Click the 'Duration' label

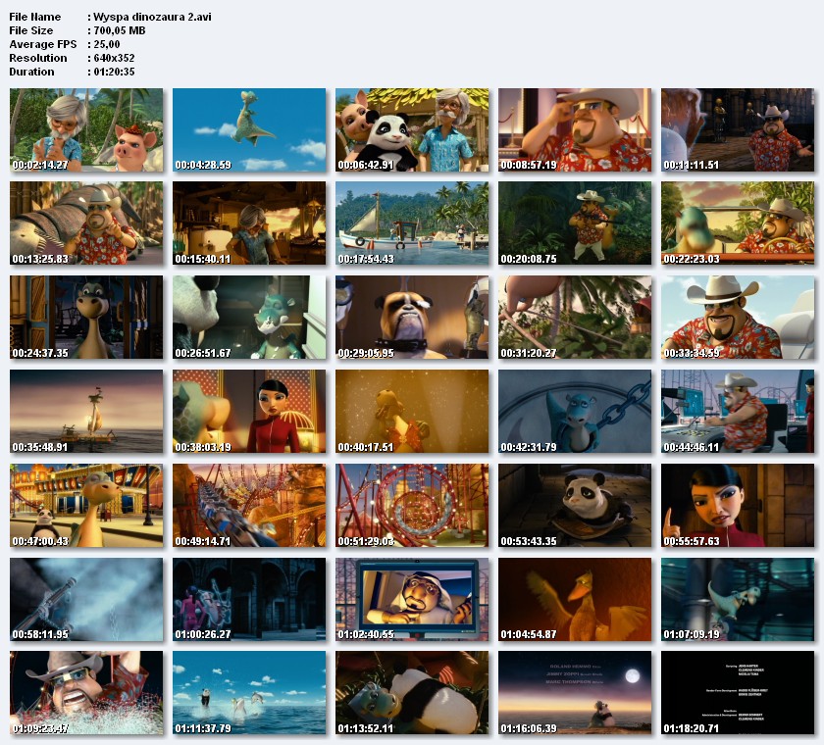pyautogui.click(x=31, y=72)
